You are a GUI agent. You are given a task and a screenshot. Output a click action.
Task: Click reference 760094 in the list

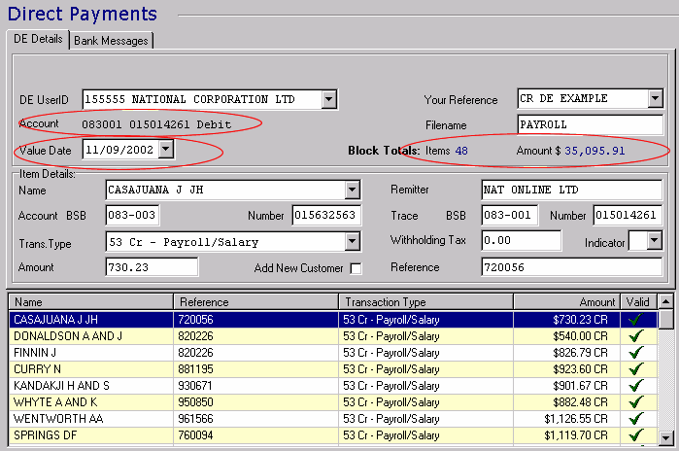[x=195, y=435]
